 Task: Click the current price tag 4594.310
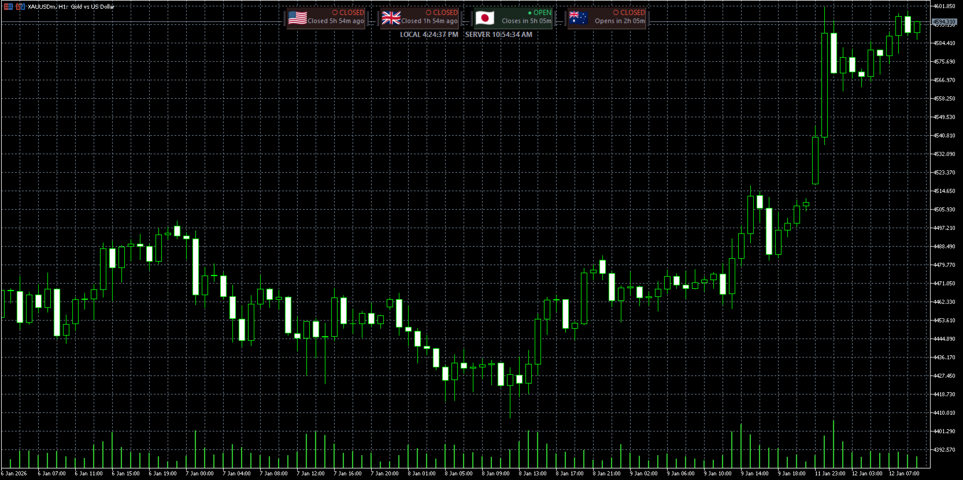[x=944, y=22]
